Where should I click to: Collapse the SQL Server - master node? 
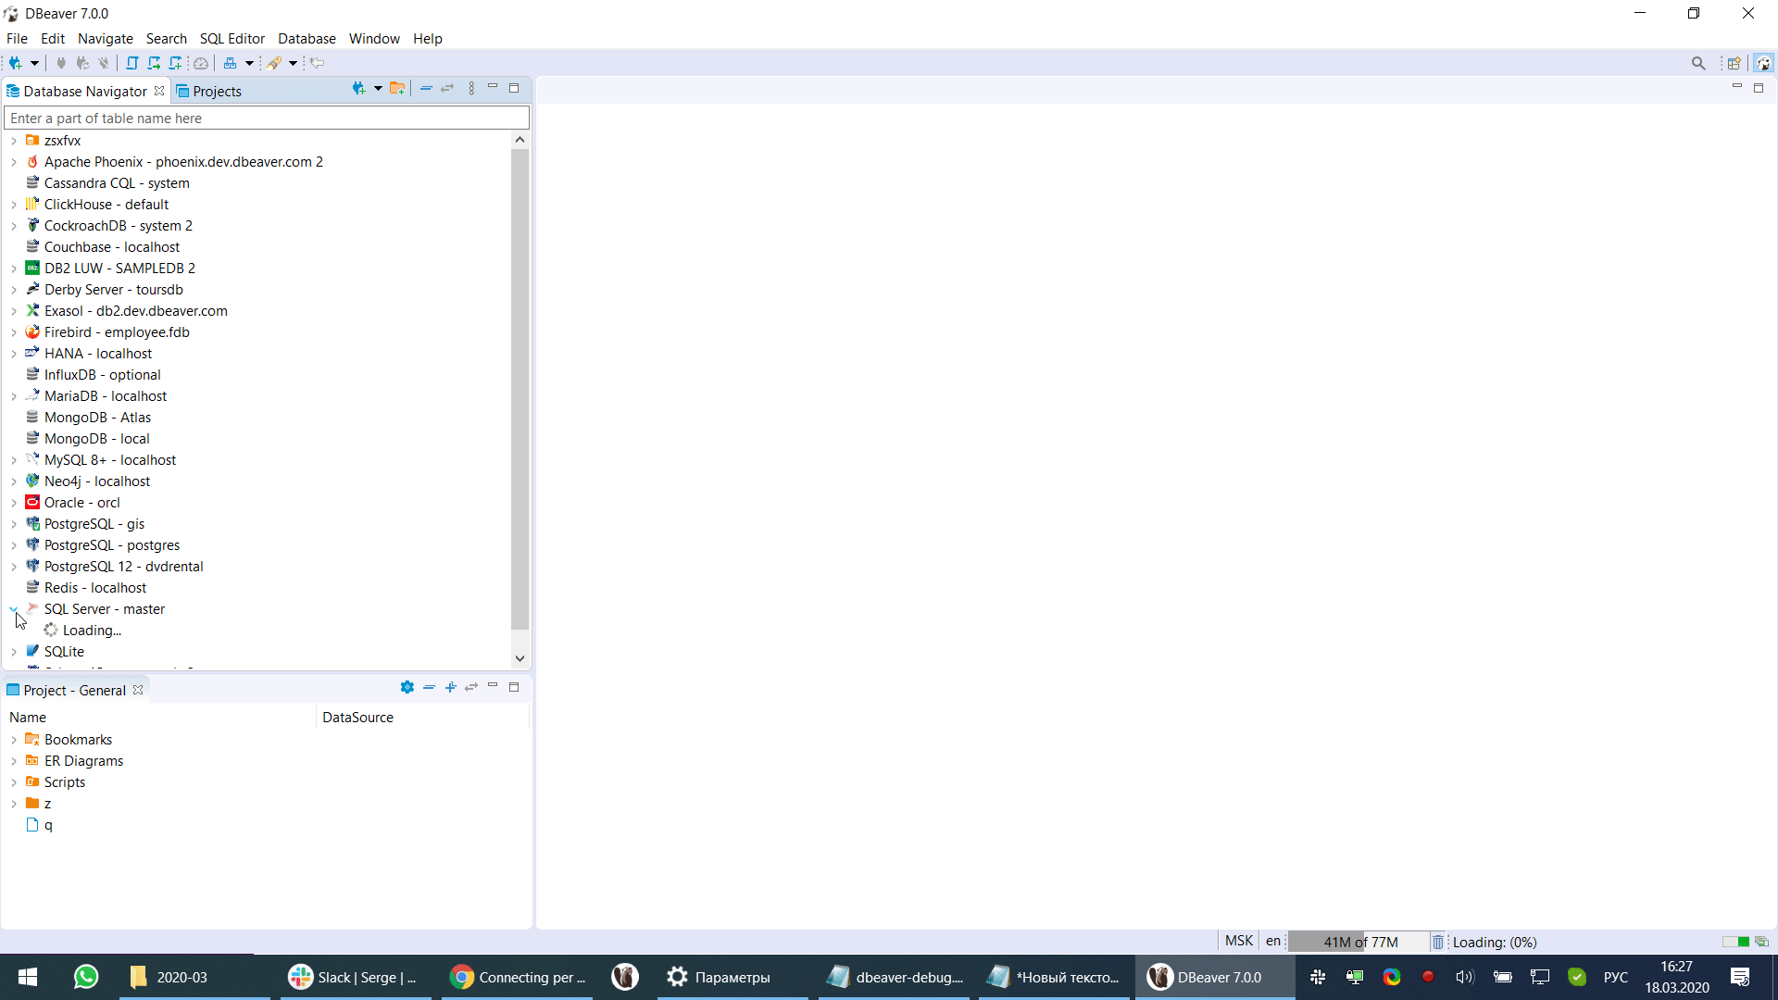click(14, 608)
